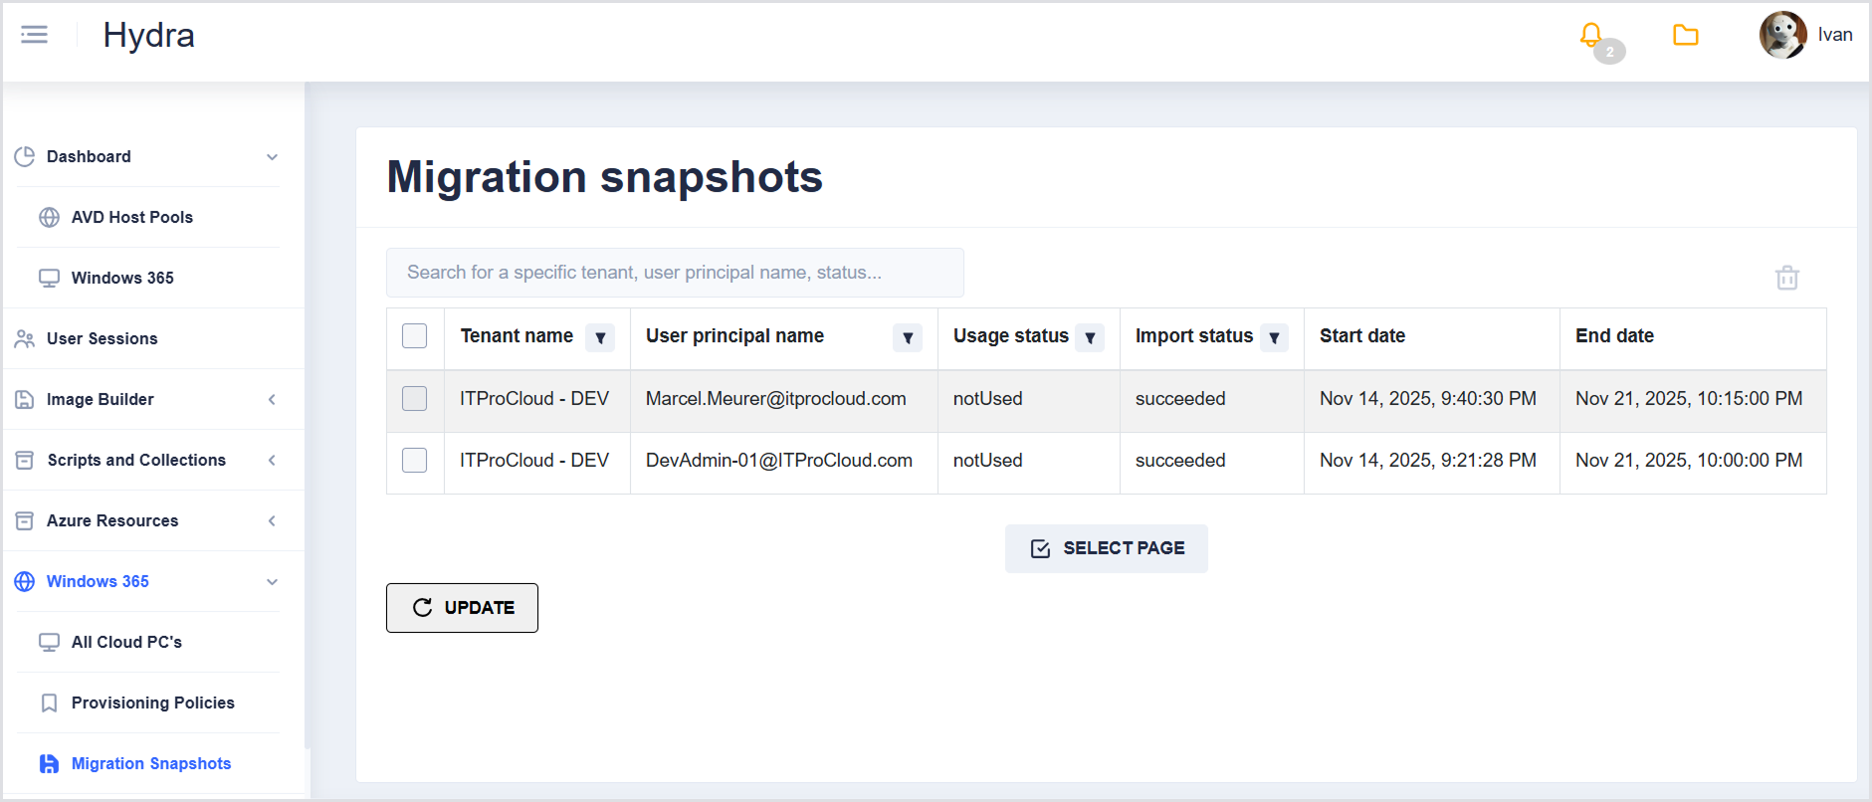Image resolution: width=1872 pixels, height=802 pixels.
Task: Click the SELECT PAGE button
Action: click(x=1106, y=548)
